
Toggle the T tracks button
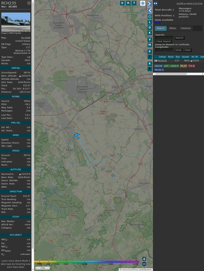(134, 3)
